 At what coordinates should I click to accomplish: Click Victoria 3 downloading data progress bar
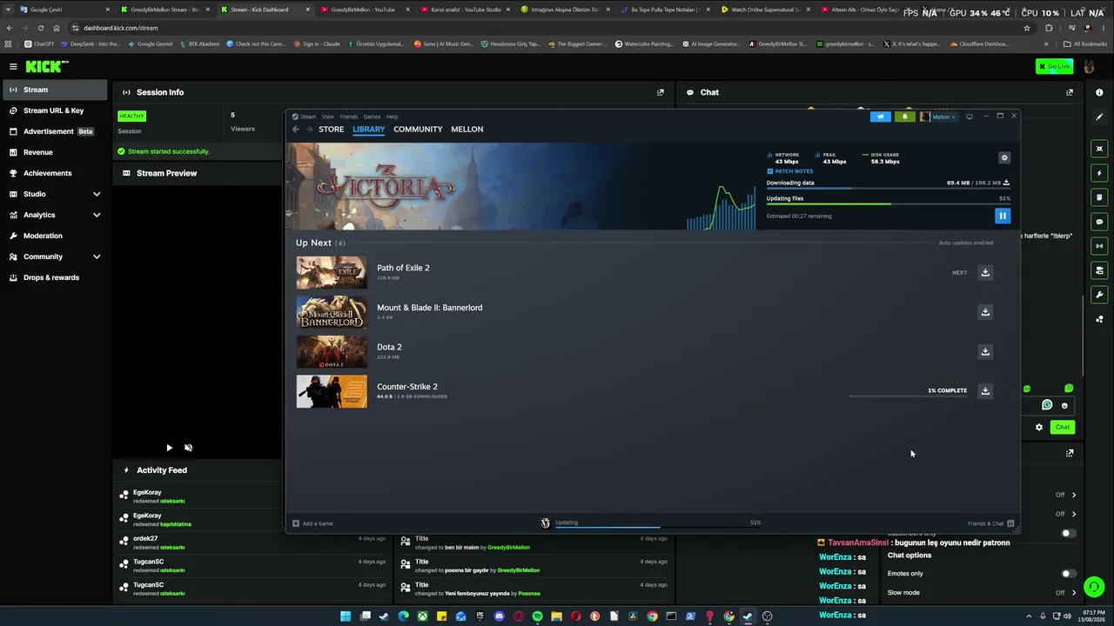click(888, 189)
